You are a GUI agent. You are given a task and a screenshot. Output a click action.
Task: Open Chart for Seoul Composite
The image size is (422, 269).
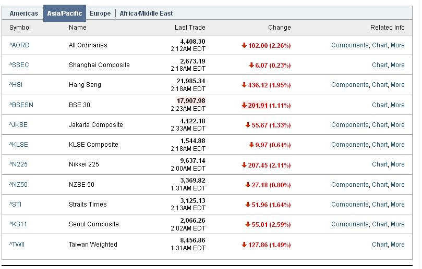(x=379, y=224)
